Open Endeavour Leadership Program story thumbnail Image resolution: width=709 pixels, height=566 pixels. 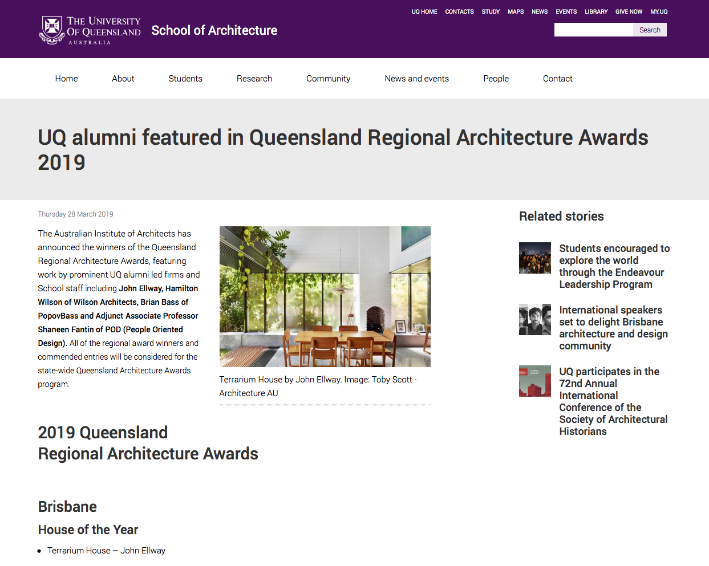click(x=535, y=258)
